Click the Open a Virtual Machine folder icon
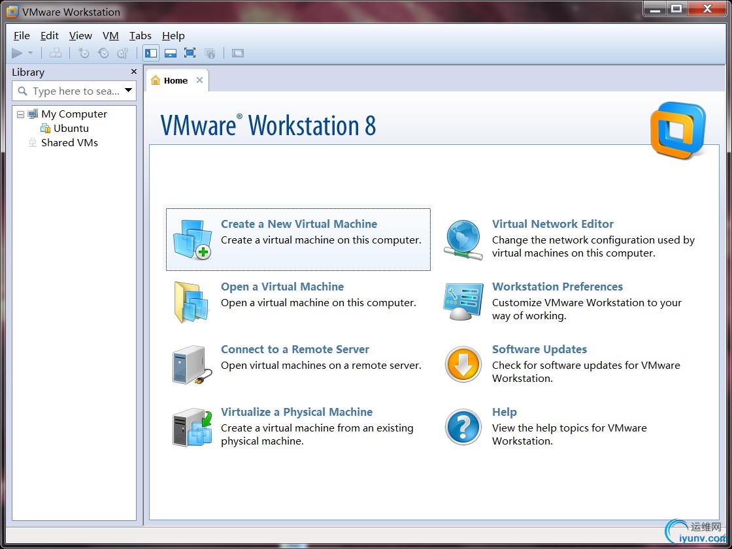732x549 pixels. click(191, 302)
